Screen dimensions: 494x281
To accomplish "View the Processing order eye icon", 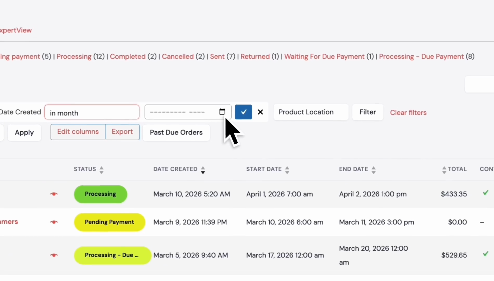I will [x=54, y=194].
